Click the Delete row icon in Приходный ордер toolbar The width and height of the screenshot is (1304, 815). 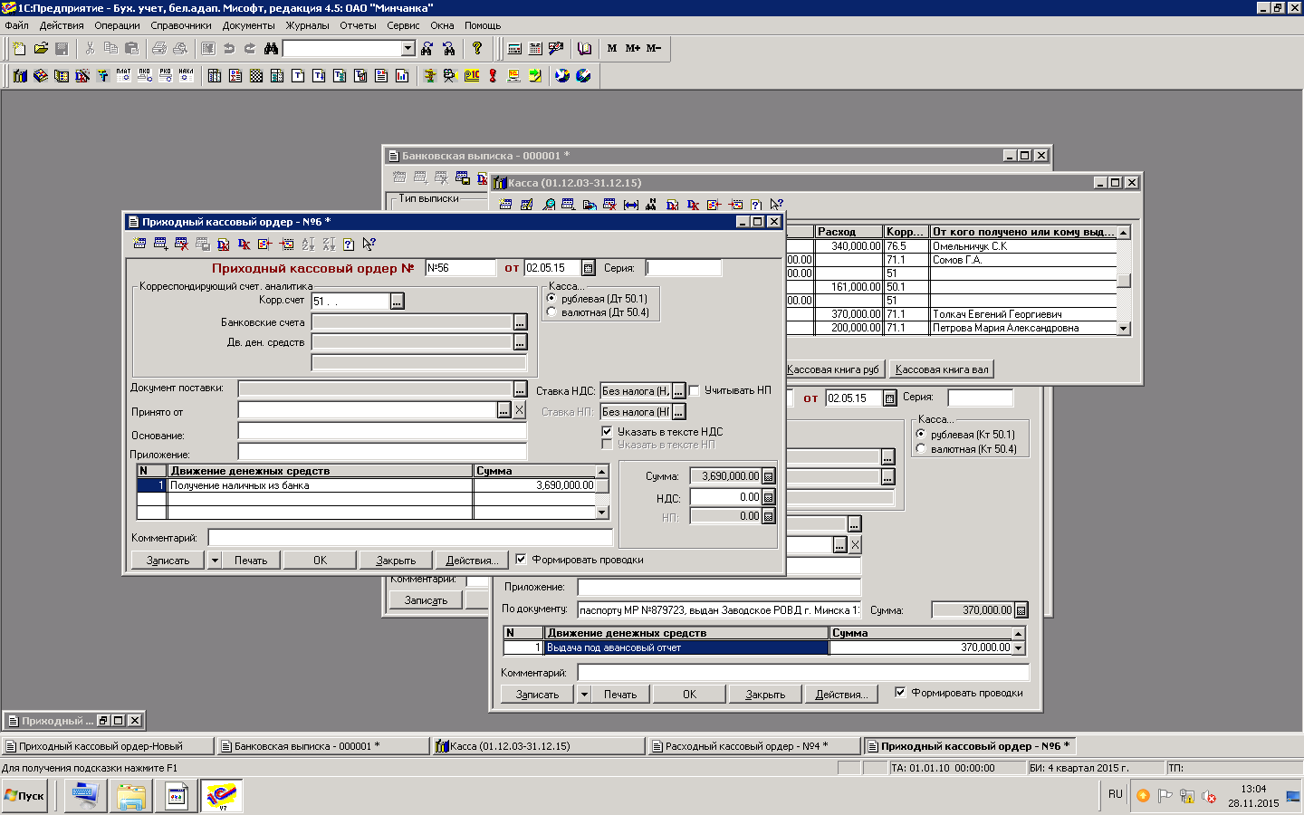coord(181,244)
